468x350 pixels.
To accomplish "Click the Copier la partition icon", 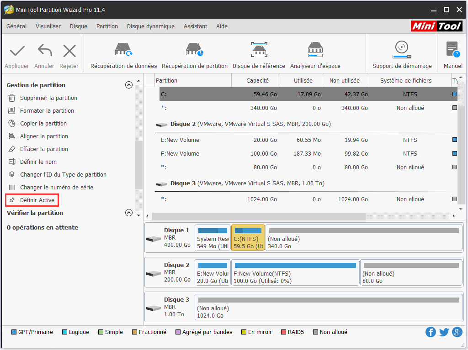I will tap(11, 123).
